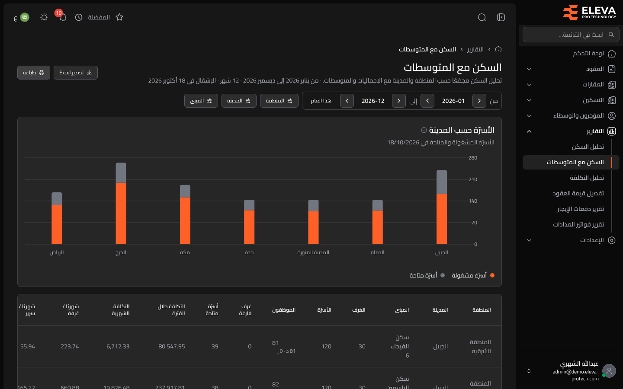
Task: Collapse the التقارير sidebar section chevron
Action: pyautogui.click(x=529, y=131)
